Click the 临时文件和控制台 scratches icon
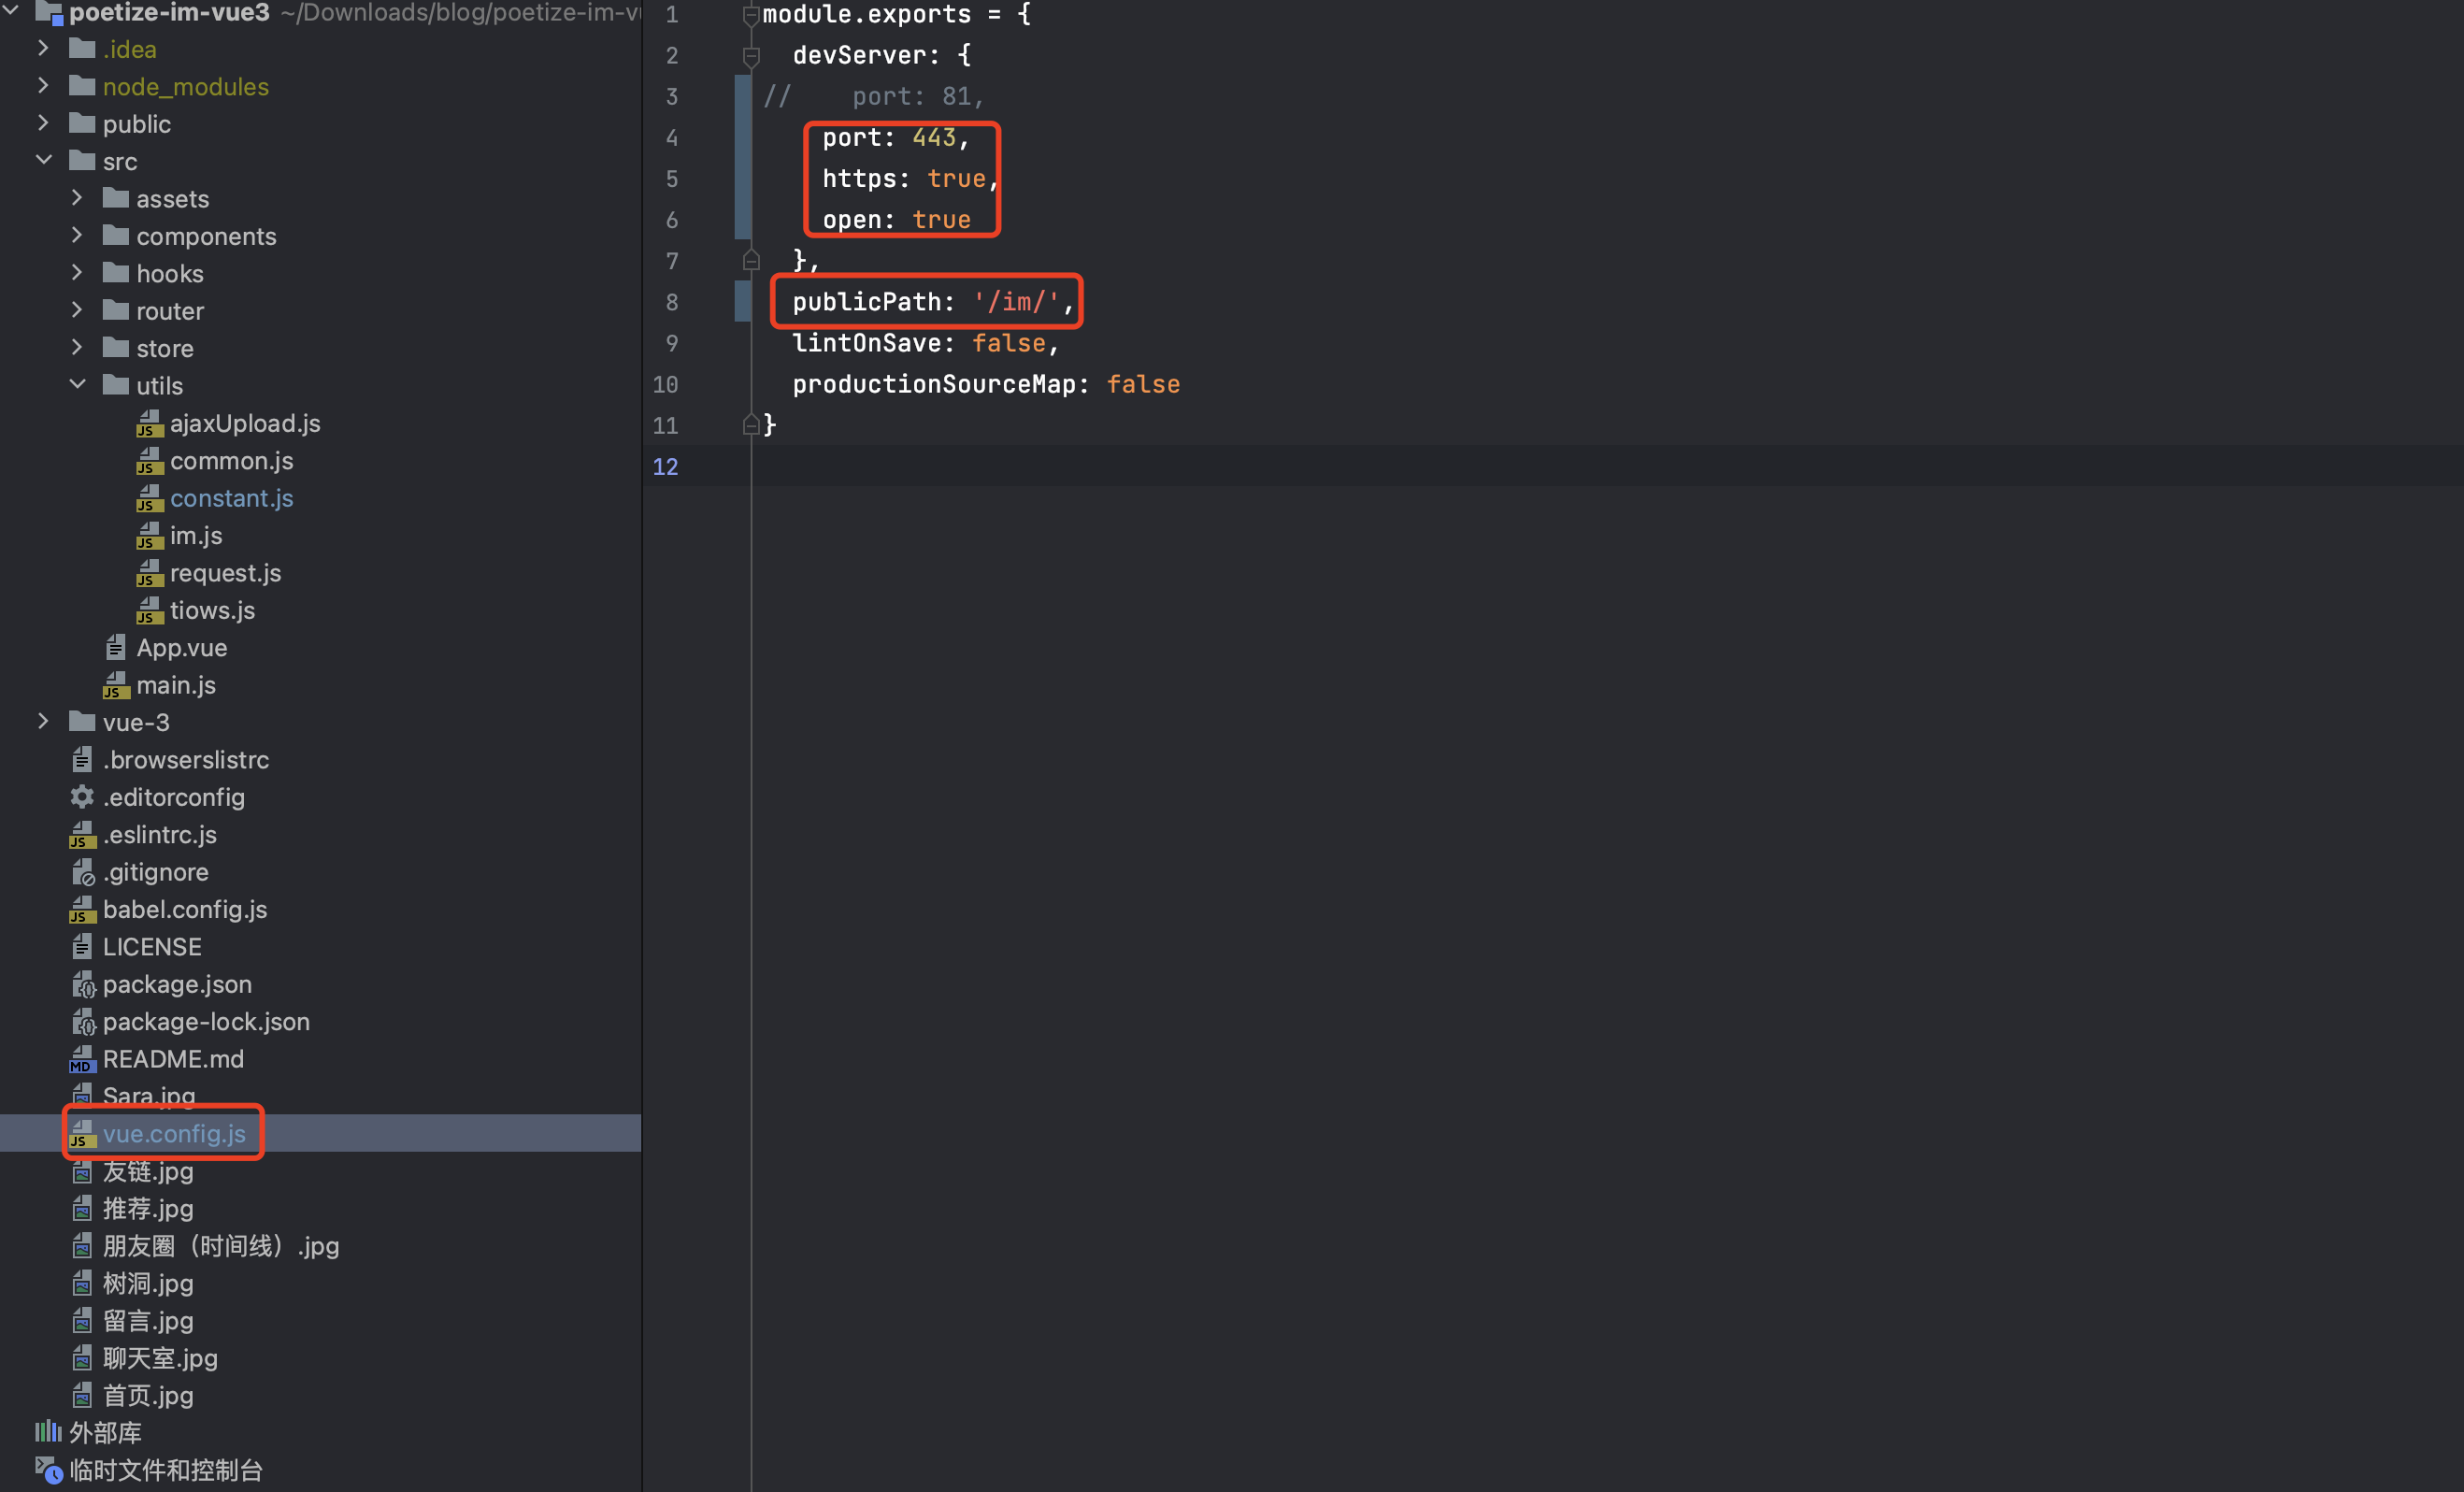 tap(48, 1470)
